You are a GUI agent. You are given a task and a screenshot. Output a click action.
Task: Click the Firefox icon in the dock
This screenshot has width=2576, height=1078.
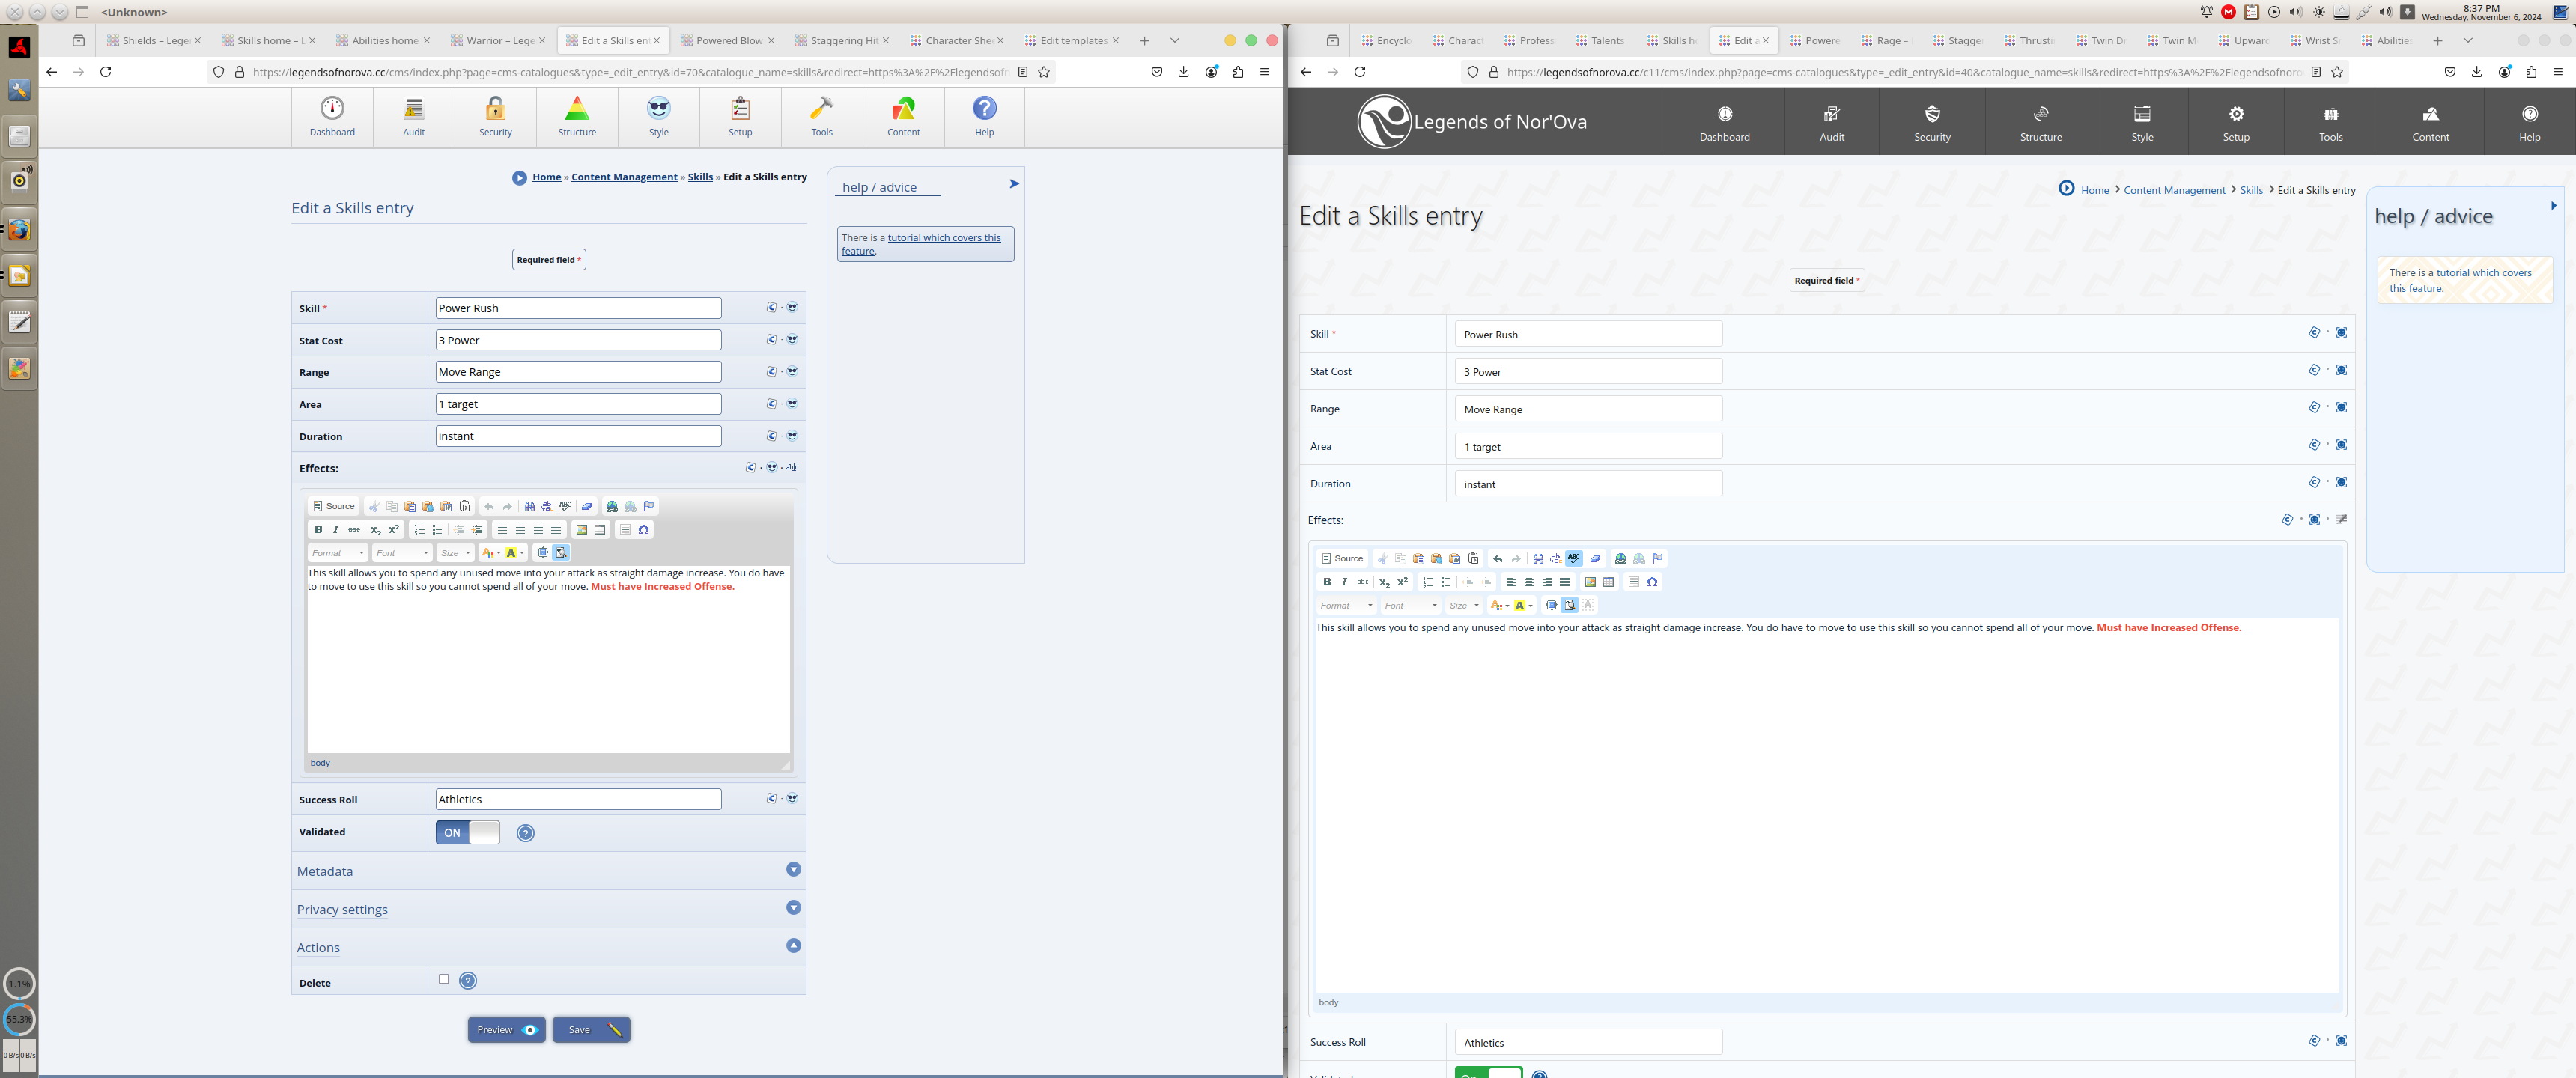[19, 230]
